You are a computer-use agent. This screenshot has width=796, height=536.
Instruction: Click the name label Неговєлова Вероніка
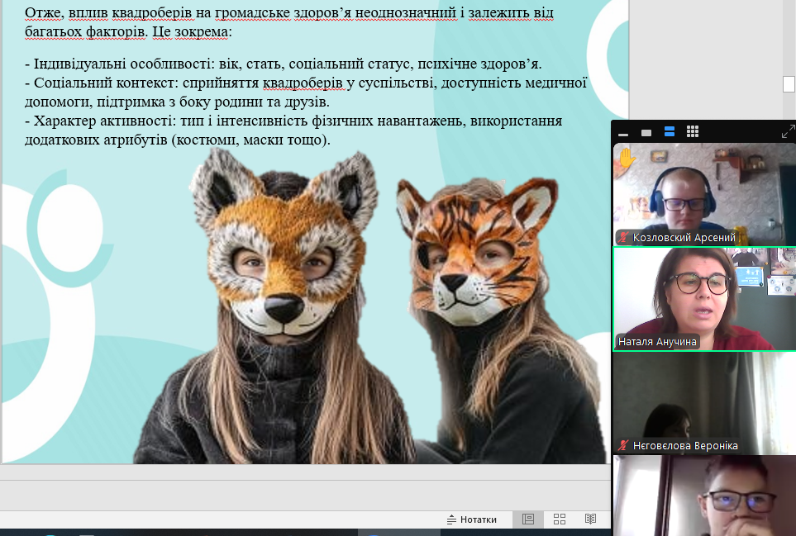[685, 446]
